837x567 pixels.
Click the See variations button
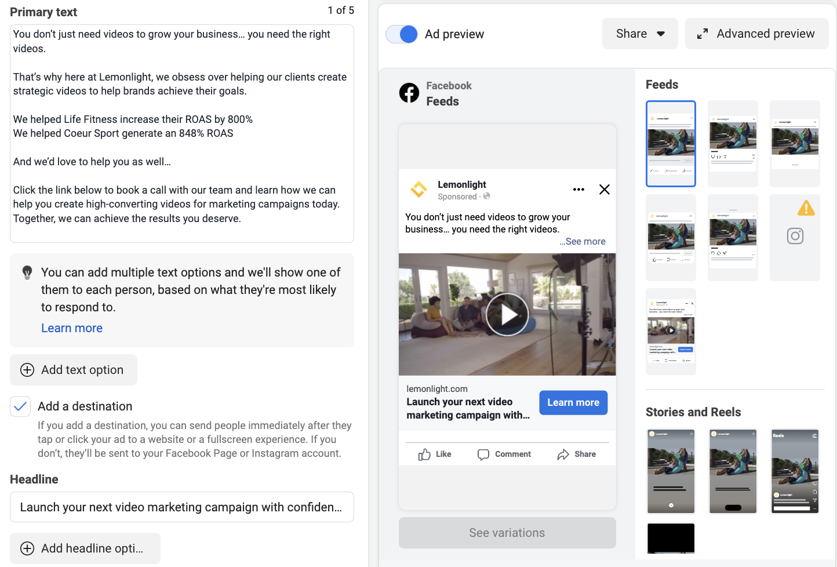click(x=507, y=532)
